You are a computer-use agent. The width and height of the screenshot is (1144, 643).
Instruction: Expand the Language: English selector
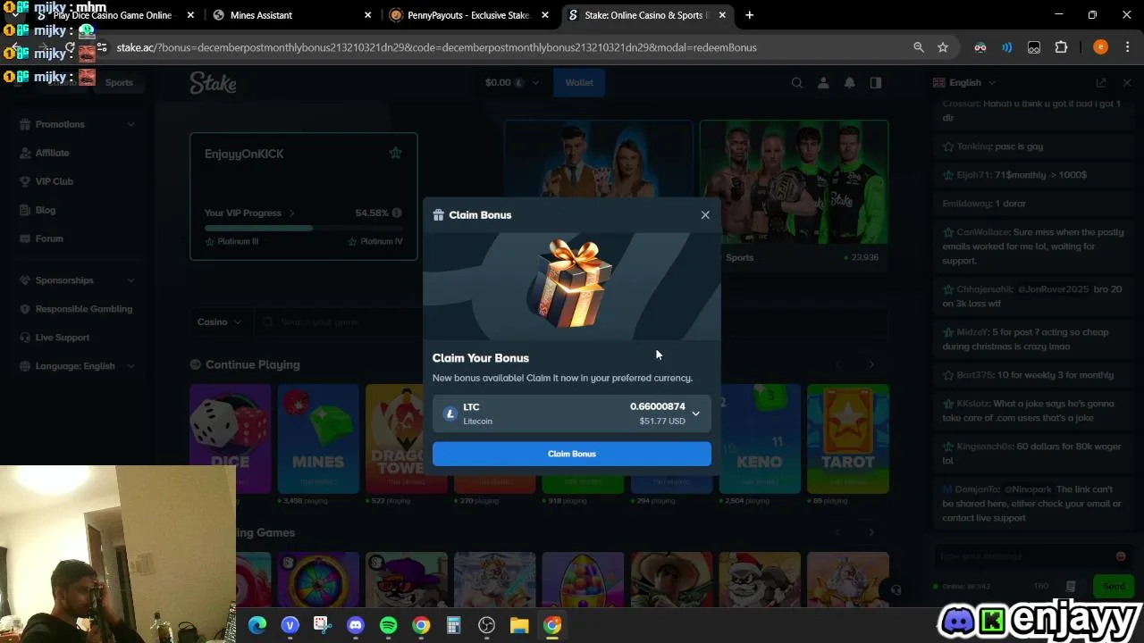76,366
